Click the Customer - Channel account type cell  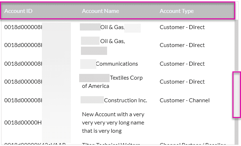pos(184,100)
